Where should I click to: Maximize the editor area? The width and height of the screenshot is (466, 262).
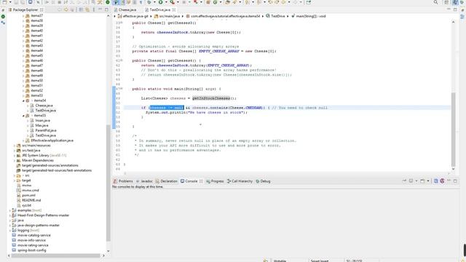click(455, 9)
